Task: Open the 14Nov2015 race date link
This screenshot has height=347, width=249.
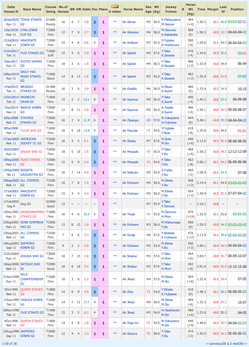Action: (11, 74)
